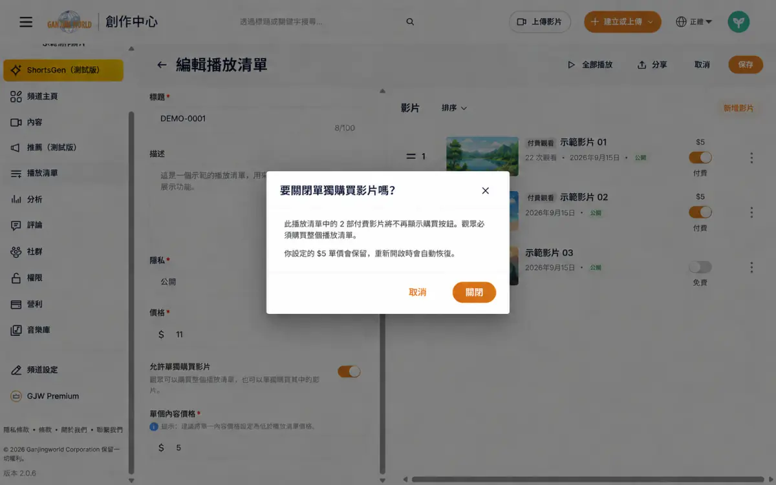This screenshot has width=776, height=485.
Task: Click the top search input field
Action: click(x=317, y=22)
